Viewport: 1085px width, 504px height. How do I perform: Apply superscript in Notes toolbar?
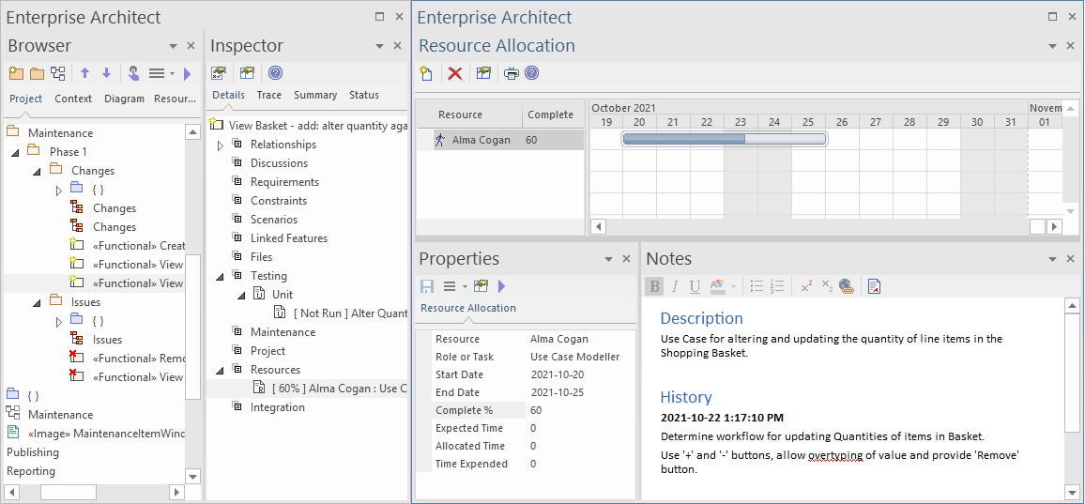coord(805,286)
